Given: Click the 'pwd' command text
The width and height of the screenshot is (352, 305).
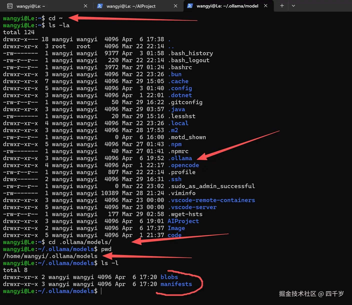Looking at the screenshot, I should [x=106, y=249].
